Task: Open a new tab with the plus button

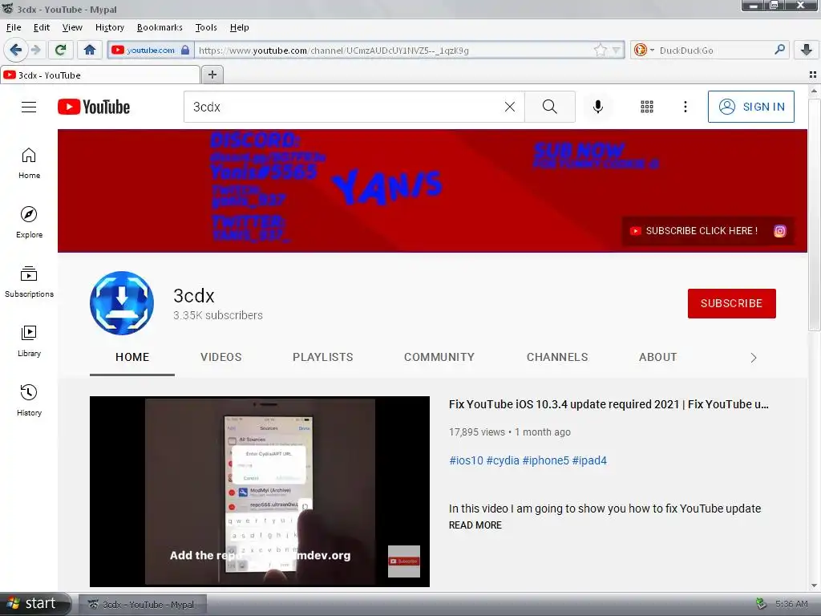Action: [212, 75]
